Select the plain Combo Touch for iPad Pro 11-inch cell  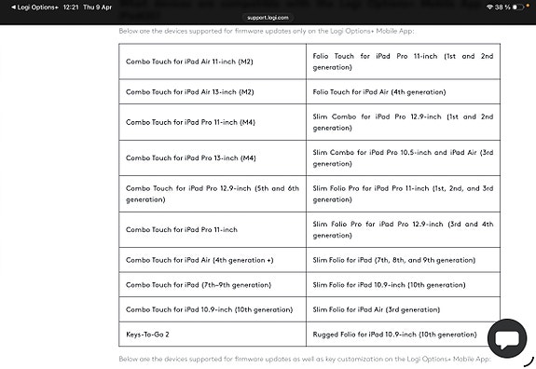[x=213, y=229]
